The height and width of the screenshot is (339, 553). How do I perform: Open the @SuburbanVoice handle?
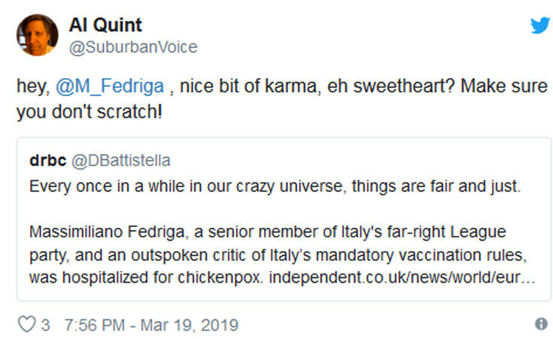[133, 47]
